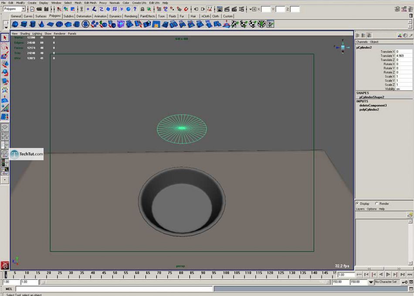Screen dimensions: 414x296
Task: Click the range slider bar
Action: (x=184, y=282)
